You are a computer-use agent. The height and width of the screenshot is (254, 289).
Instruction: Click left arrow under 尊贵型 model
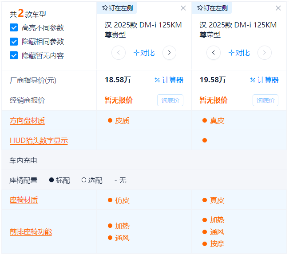pyautogui.click(x=119, y=53)
